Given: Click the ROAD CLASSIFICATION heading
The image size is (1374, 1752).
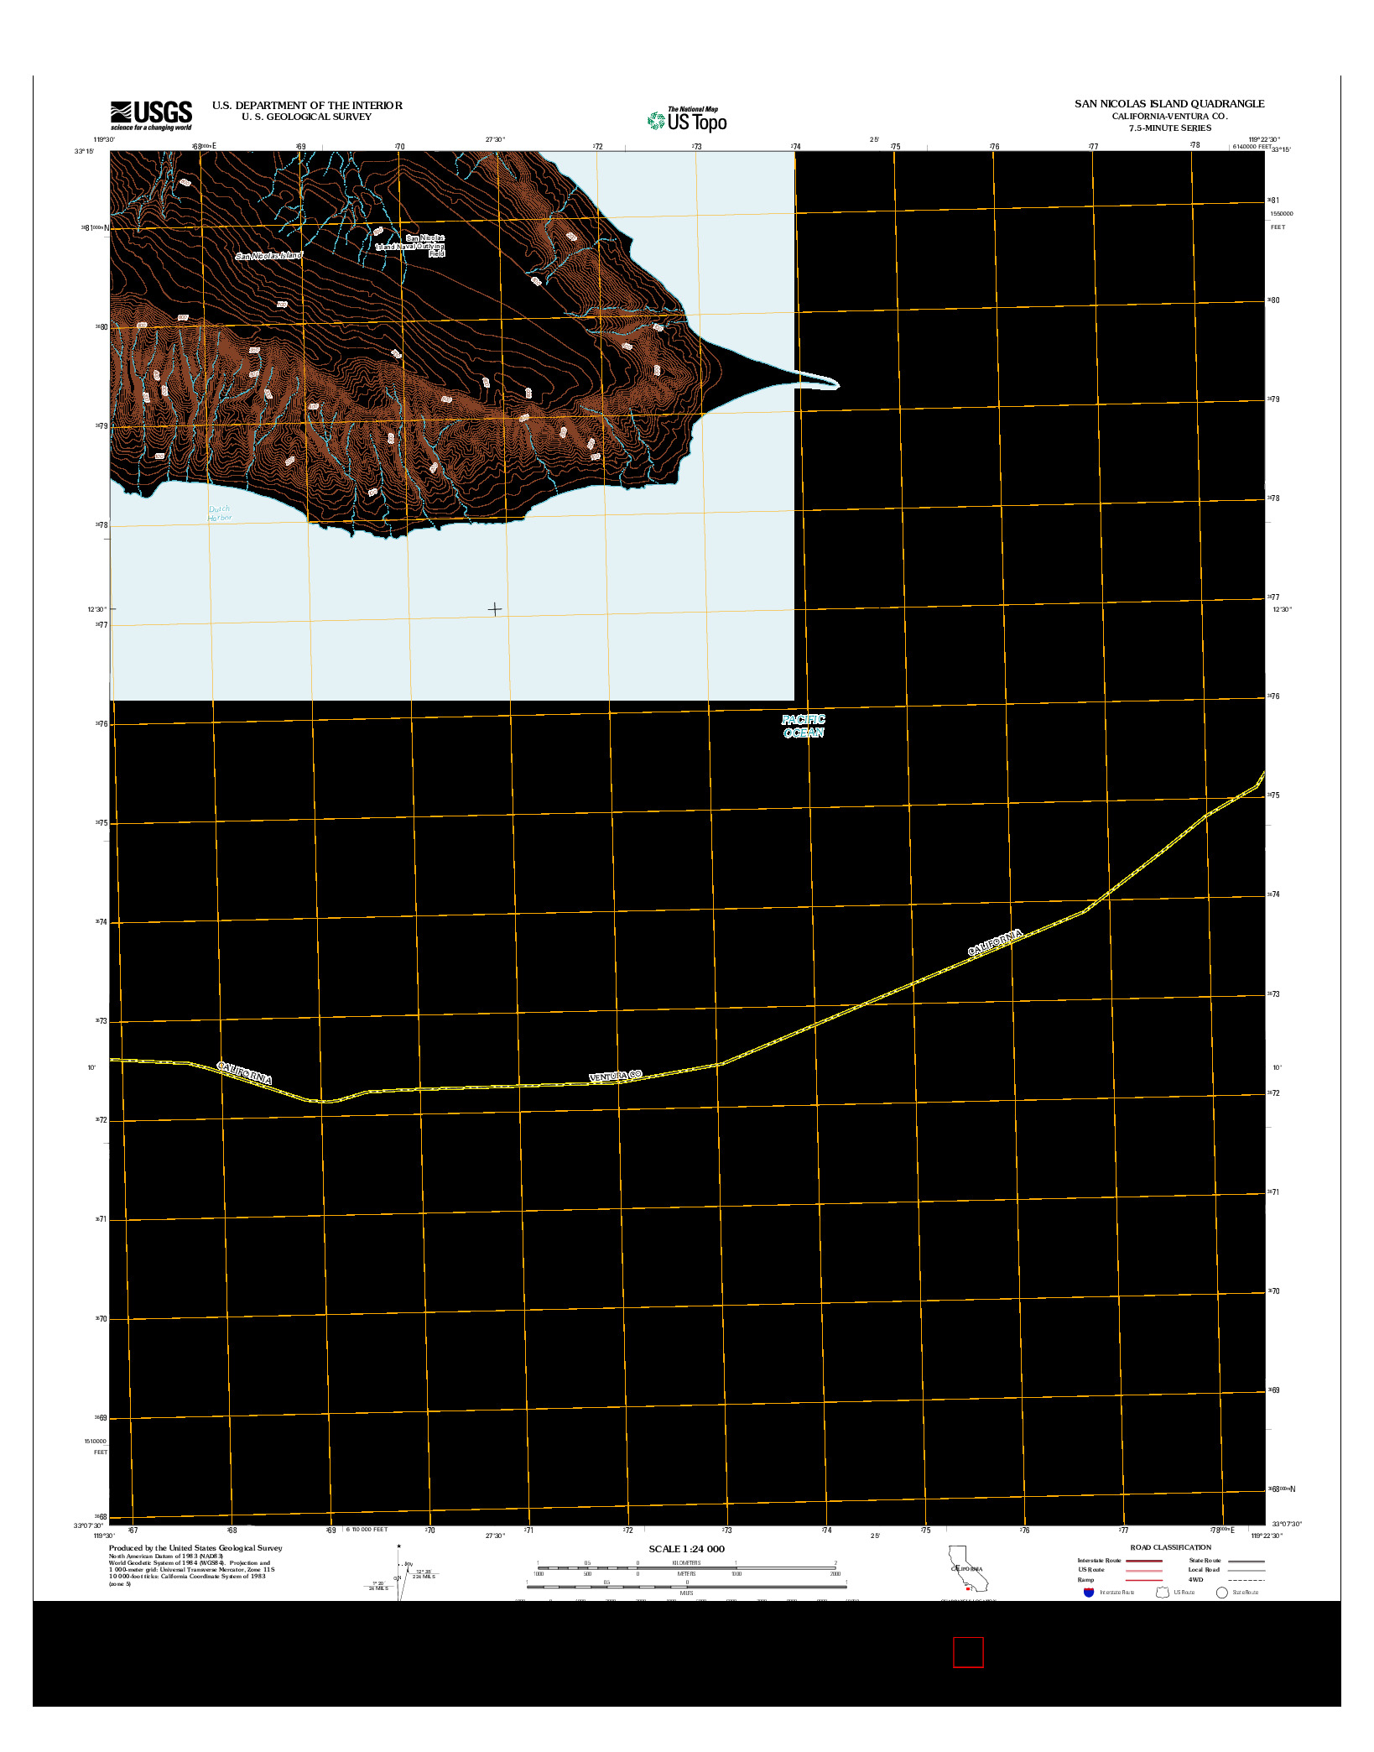Looking at the screenshot, I should pos(1170,1547).
